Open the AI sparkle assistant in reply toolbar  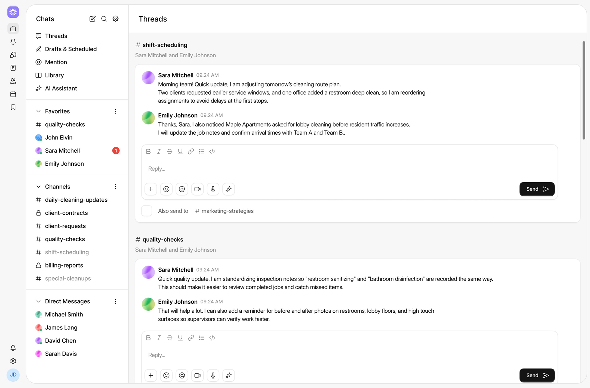[228, 189]
